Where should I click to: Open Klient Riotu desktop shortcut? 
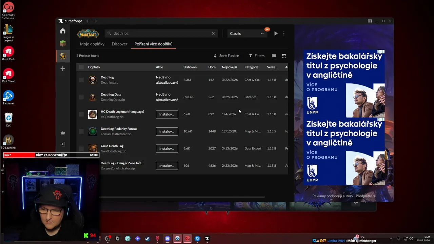(x=8, y=54)
